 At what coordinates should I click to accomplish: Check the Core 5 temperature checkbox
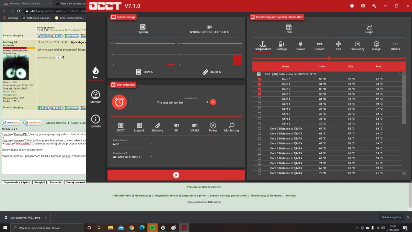click(x=259, y=104)
